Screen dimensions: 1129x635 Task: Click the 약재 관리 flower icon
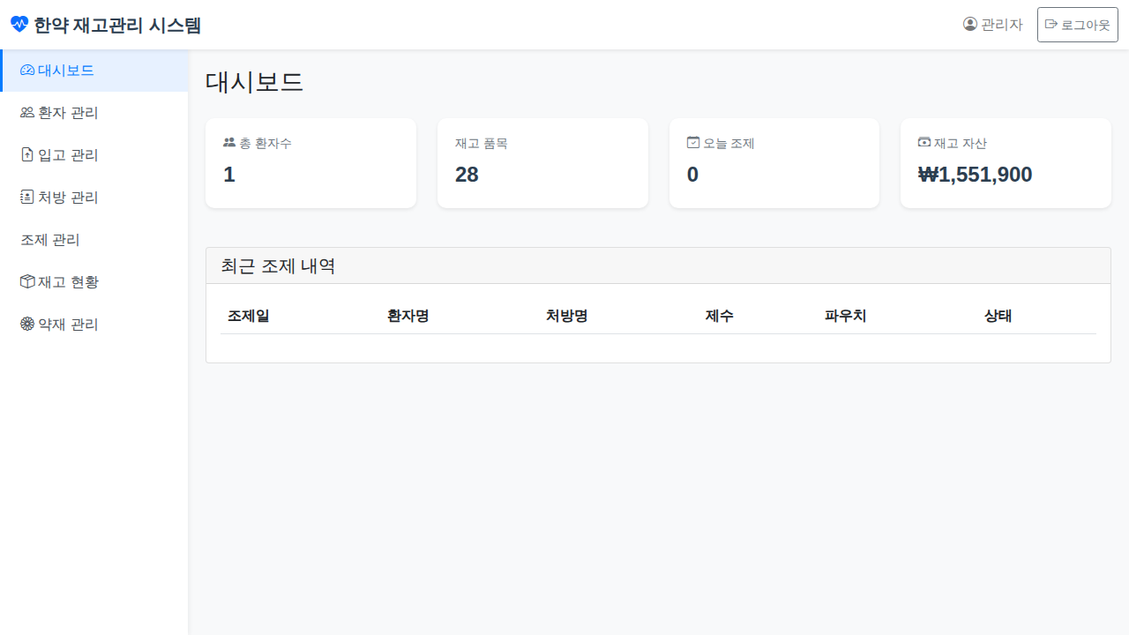pyautogui.click(x=27, y=325)
